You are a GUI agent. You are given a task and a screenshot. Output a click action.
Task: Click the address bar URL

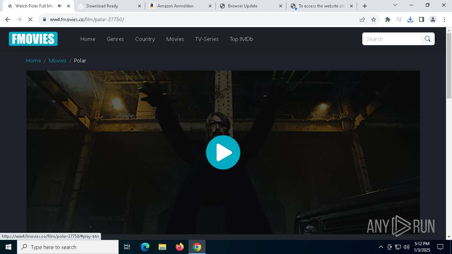click(87, 19)
